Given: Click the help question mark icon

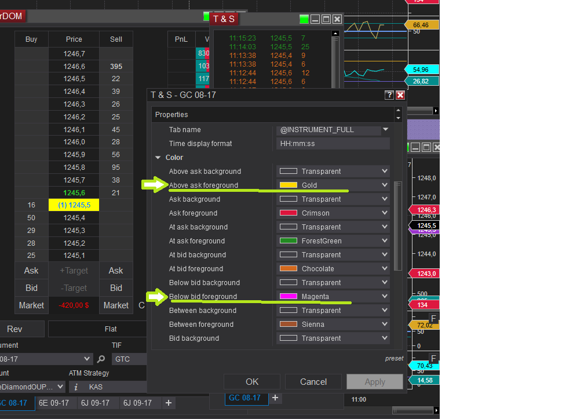Looking at the screenshot, I should 389,95.
